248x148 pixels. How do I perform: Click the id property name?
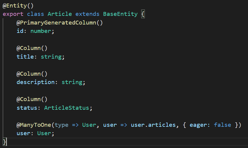[x=20, y=31]
